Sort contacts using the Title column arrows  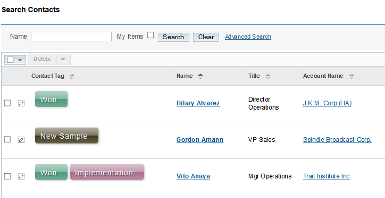click(x=268, y=76)
